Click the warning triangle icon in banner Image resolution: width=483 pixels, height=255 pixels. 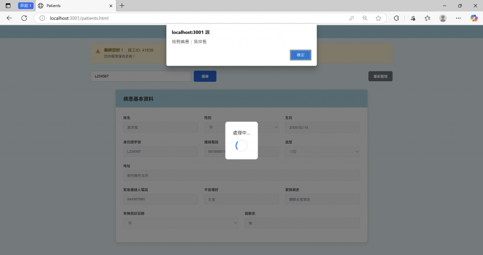[98, 51]
